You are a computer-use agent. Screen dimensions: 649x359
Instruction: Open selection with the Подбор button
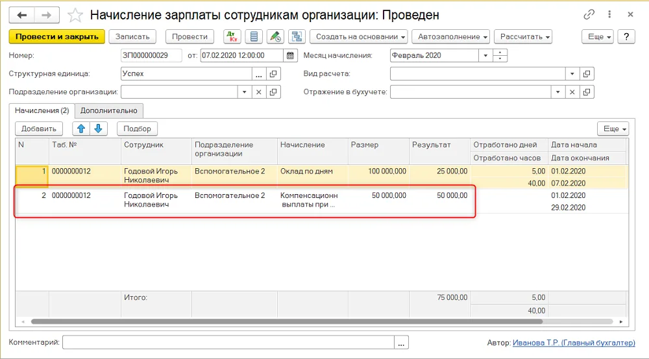pos(137,129)
